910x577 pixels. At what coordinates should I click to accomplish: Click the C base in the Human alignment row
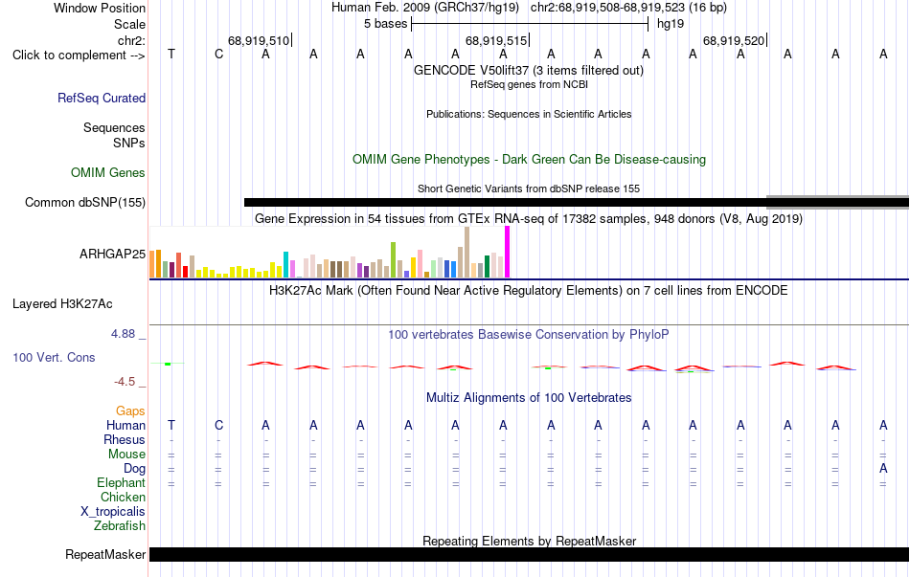tap(218, 426)
